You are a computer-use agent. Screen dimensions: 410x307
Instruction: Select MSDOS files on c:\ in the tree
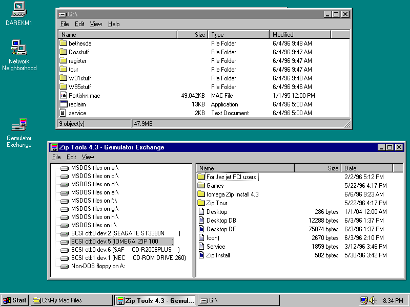(95, 176)
